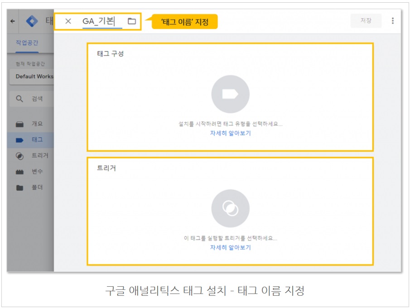The height and width of the screenshot is (308, 410).
Task: Click the 폴더 folder icon in the sidebar
Action: [19, 188]
